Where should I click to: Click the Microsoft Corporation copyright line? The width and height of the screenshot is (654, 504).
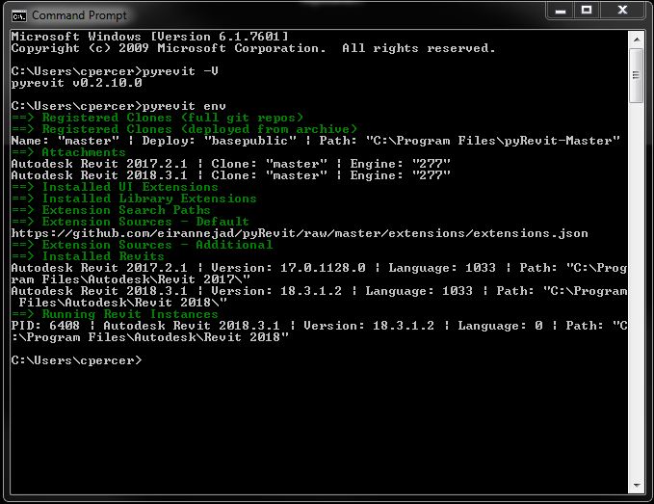coord(253,48)
